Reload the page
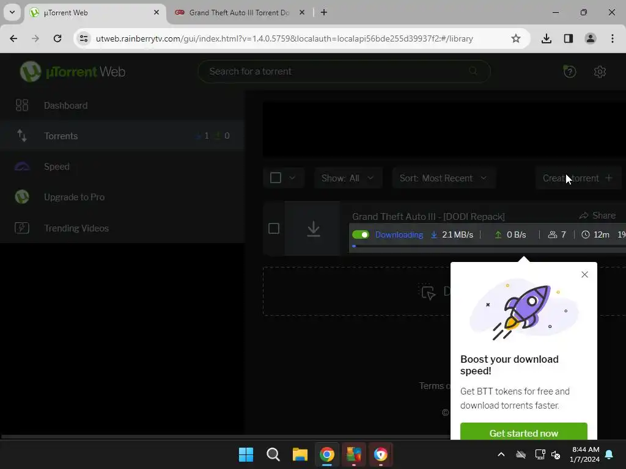This screenshot has width=626, height=469. 57,38
